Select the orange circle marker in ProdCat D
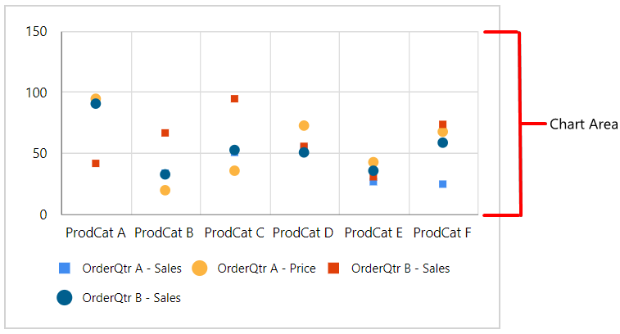Viewport: 620px width, 334px height. [304, 126]
